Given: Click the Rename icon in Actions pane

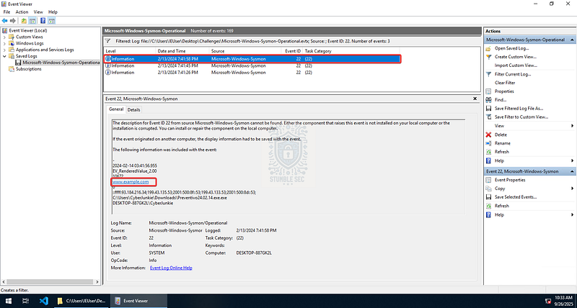Looking at the screenshot, I should pyautogui.click(x=488, y=143).
